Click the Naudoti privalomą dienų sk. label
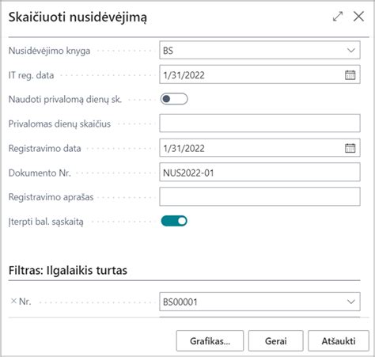Image resolution: width=375 pixels, height=357 pixels. 65,100
